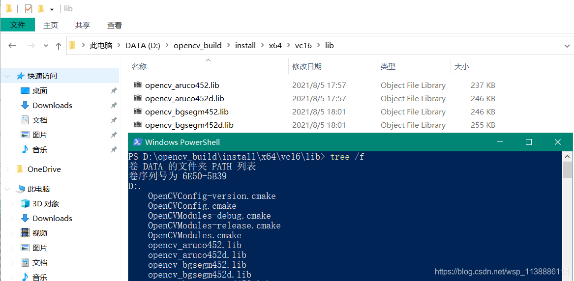This screenshot has height=281, width=574.
Task: Open the 文件 ribbon tab
Action: point(18,25)
